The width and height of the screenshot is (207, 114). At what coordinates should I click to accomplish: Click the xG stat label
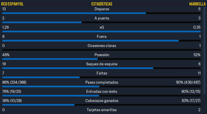pos(102,27)
